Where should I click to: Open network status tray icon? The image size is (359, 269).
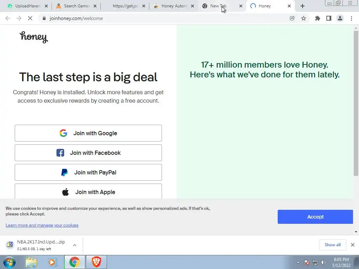[x=315, y=262]
